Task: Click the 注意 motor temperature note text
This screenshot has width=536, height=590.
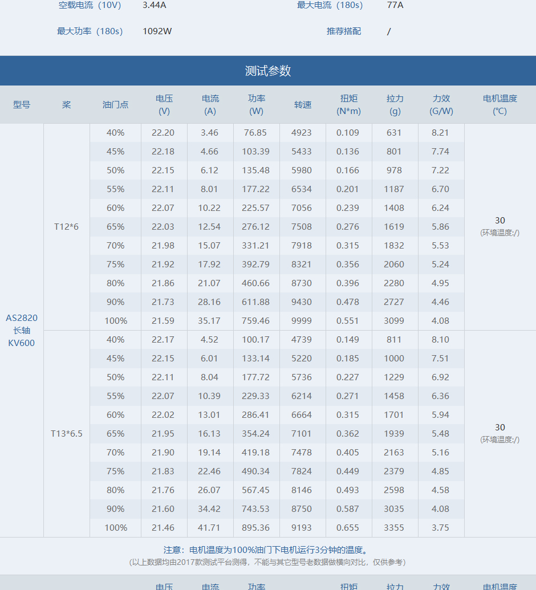Action: pyautogui.click(x=266, y=550)
